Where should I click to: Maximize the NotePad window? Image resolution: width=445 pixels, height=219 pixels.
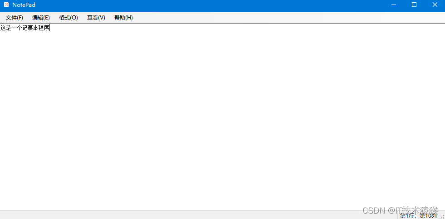414,5
